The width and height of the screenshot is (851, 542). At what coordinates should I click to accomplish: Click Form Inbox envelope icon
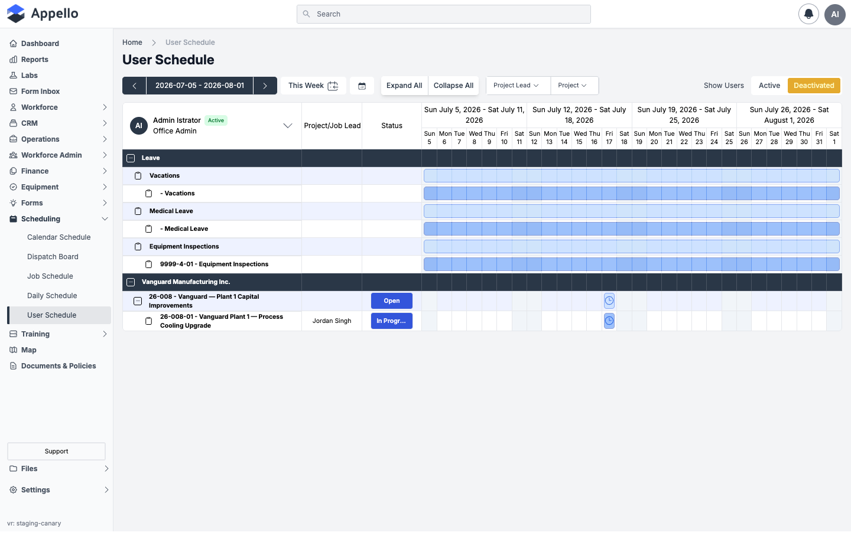14,92
